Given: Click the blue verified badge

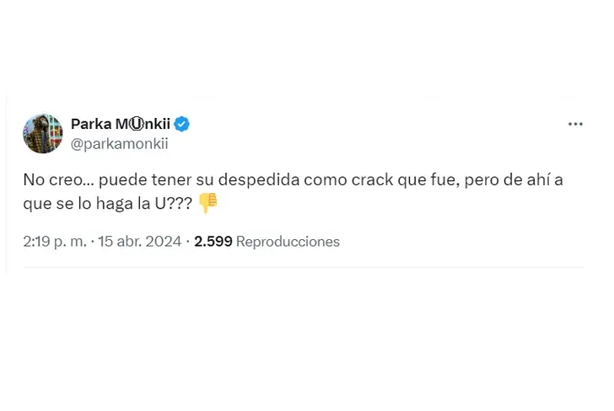Looking at the screenshot, I should (181, 125).
